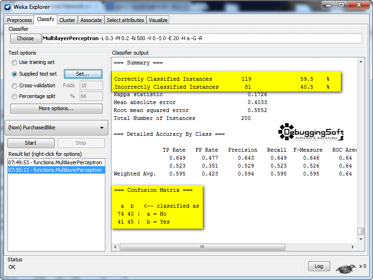Select the Supplied test set radio button
Image resolution: width=373 pixels, height=280 pixels.
[14, 74]
